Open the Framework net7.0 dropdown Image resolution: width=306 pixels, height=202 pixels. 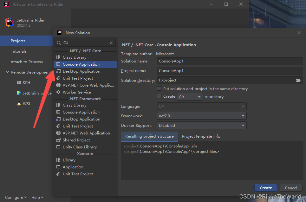(202, 116)
